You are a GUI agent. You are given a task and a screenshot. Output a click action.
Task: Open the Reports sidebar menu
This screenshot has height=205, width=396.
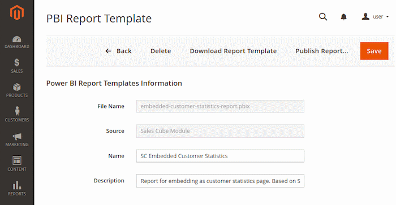[17, 189]
